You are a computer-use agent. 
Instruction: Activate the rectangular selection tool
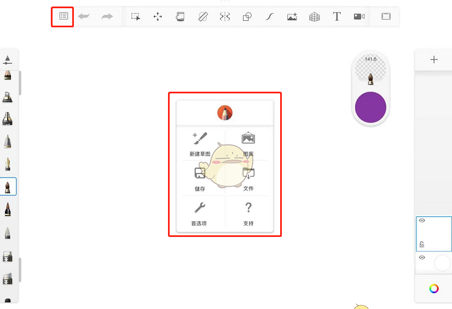[136, 16]
